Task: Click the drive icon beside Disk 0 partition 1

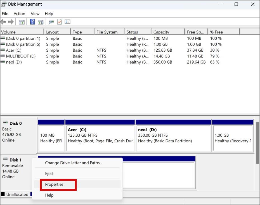Action: tap(3, 38)
